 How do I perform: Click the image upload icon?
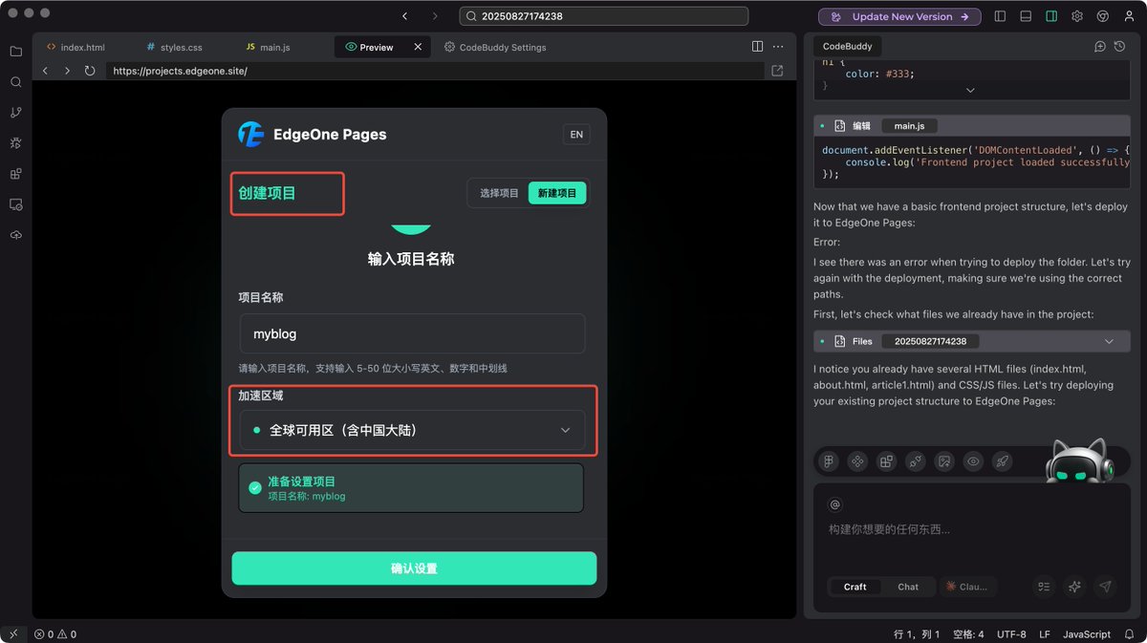944,461
